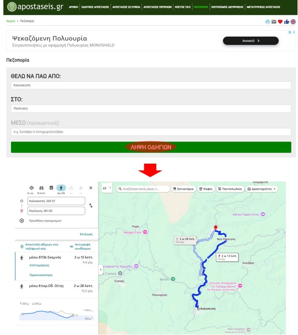Click the Λεπτομέρειες route details link
The image size is (298, 335).
click(x=40, y=265)
